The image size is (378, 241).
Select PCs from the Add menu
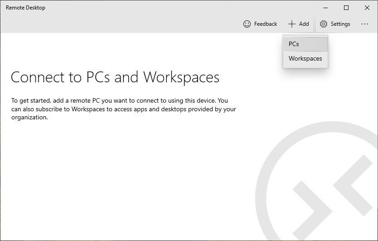coord(305,44)
